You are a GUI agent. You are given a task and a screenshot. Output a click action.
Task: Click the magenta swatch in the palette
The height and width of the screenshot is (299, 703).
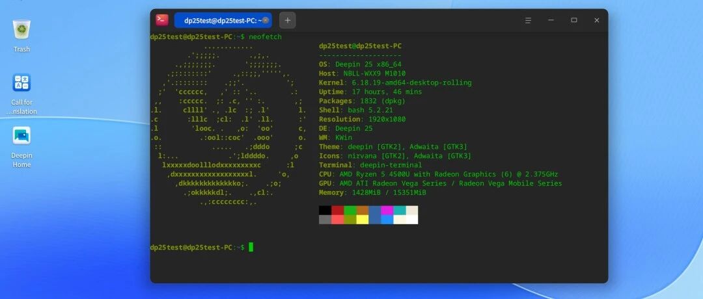(x=387, y=211)
